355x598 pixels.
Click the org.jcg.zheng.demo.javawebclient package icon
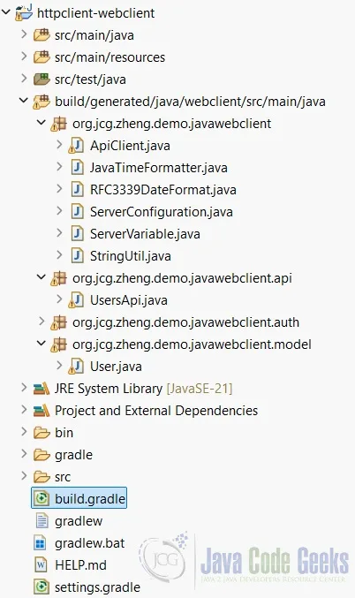[59, 124]
